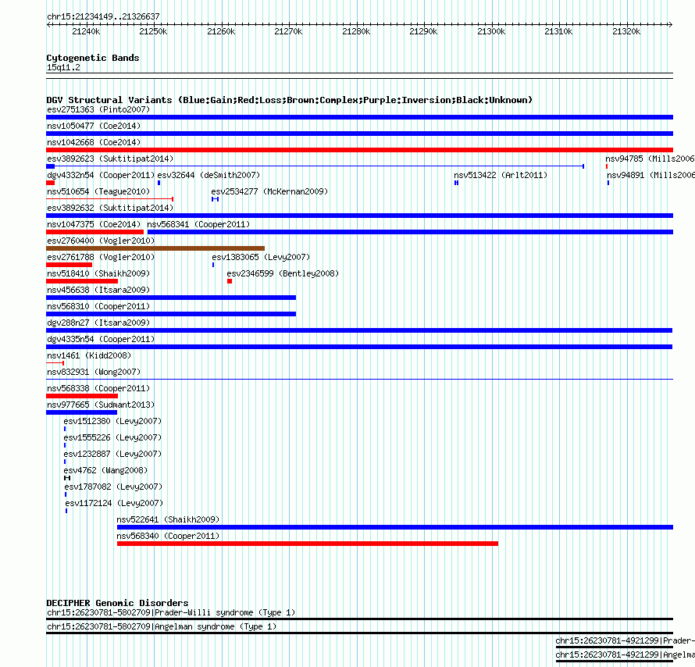This screenshot has height=667, width=695.
Task: Click the nsv1042668 (Coe2014) red loss bar
Action: tap(359, 150)
